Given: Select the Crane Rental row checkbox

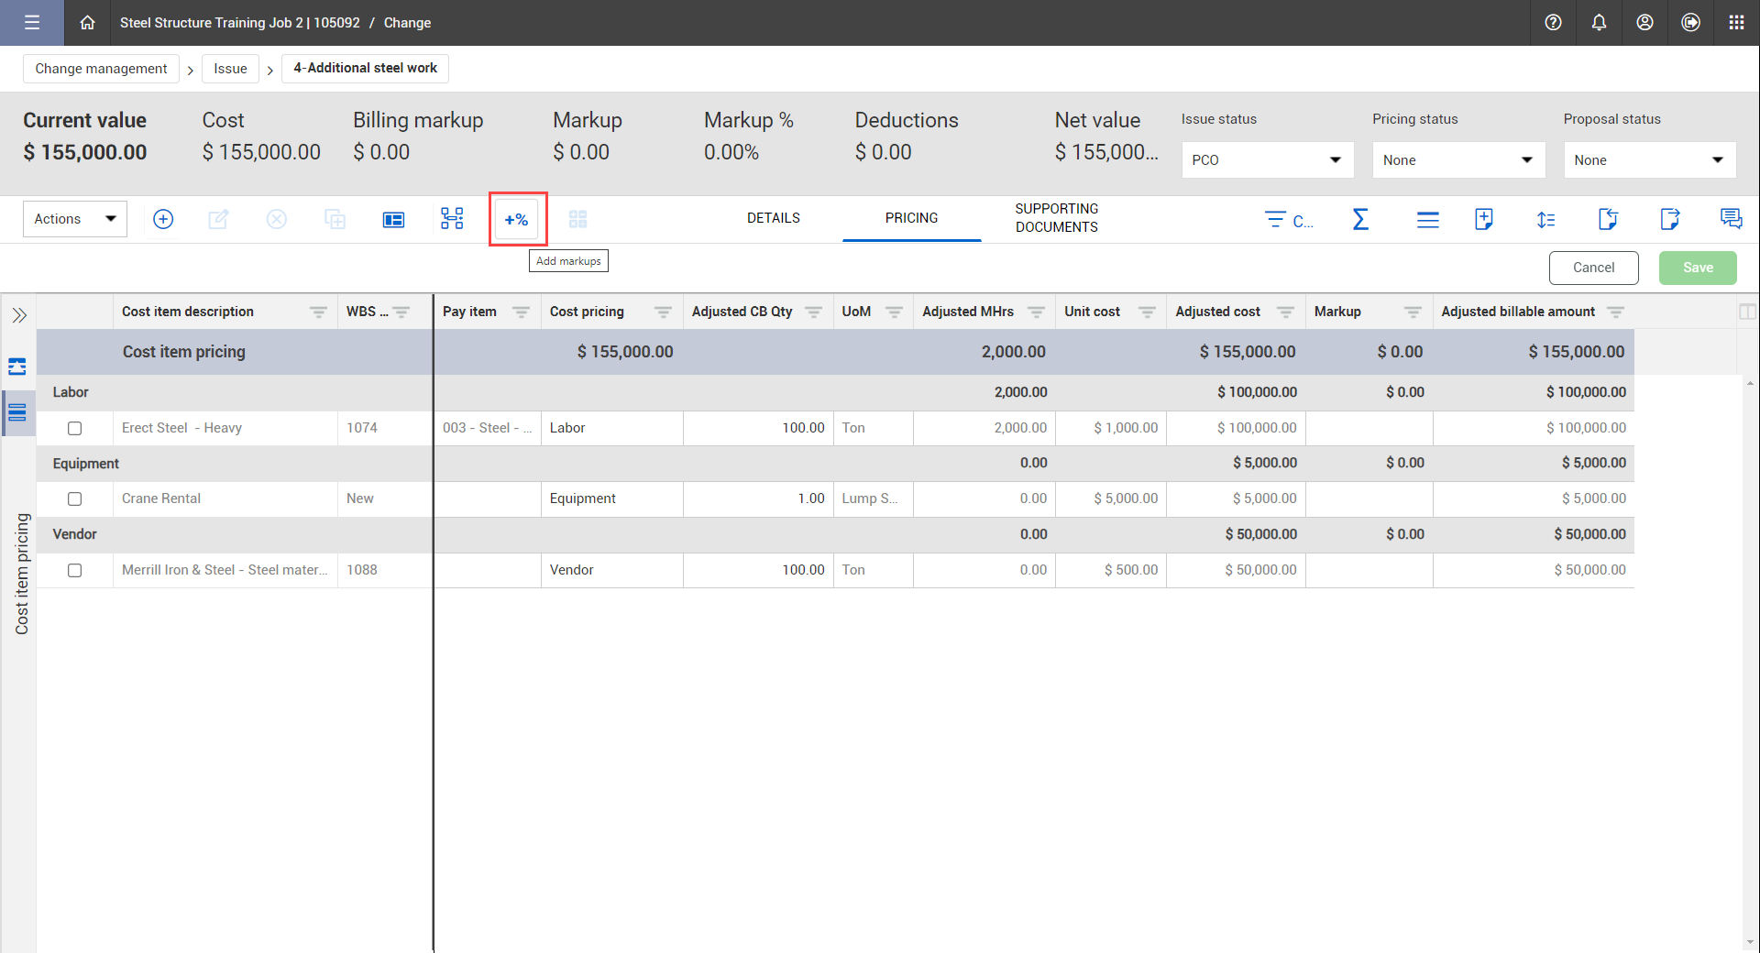Looking at the screenshot, I should click(75, 499).
